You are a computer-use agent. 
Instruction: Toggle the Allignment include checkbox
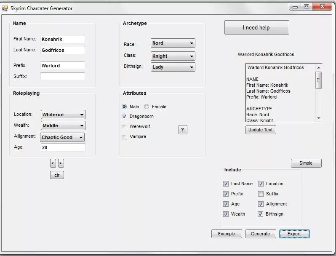(261, 204)
